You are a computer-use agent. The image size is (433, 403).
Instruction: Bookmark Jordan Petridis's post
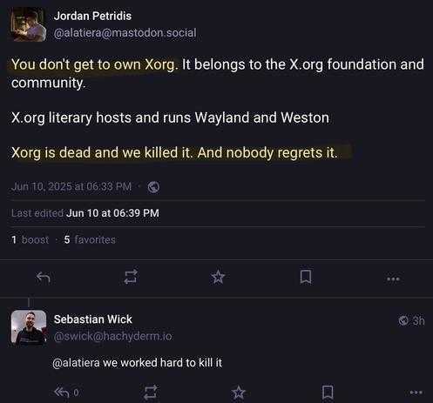point(306,277)
